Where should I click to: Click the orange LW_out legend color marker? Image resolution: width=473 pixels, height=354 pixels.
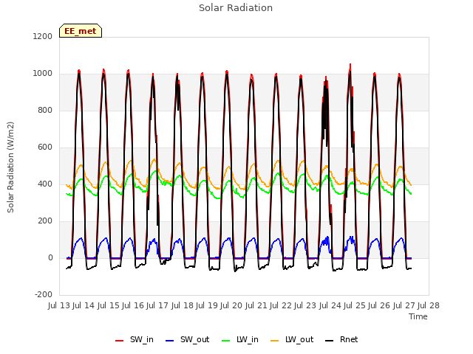point(275,341)
